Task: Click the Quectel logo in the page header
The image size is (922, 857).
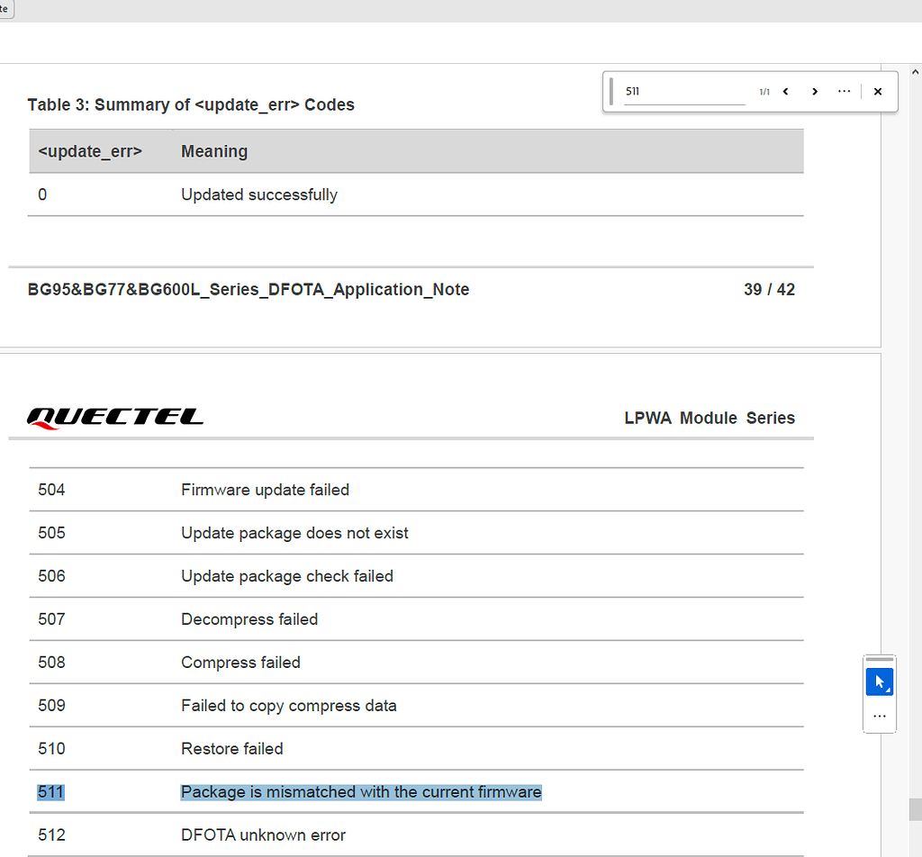Action: [x=114, y=417]
